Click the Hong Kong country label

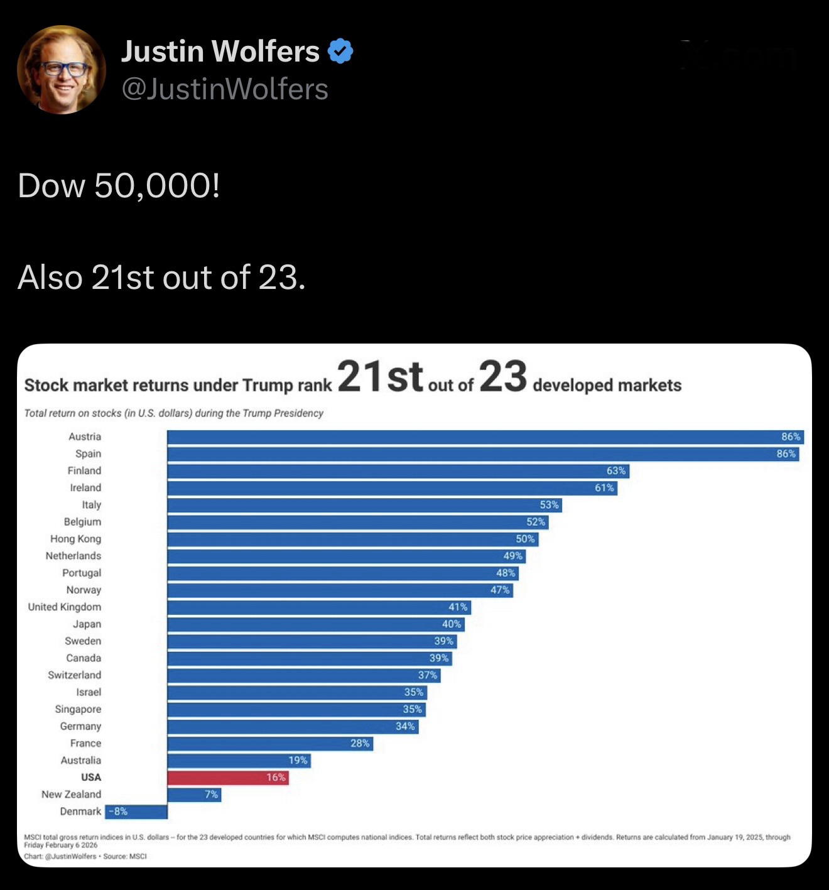point(75,539)
